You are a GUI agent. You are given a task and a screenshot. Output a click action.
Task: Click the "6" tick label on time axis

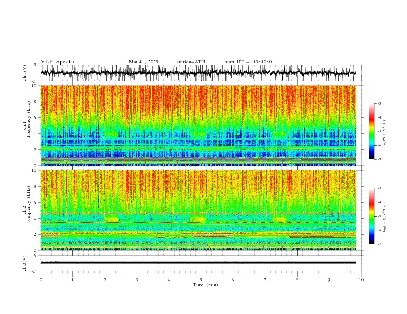(233, 280)
